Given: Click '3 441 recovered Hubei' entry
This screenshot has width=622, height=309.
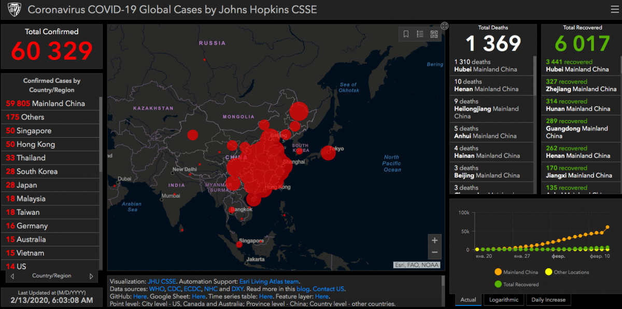Looking at the screenshot, I should click(581, 66).
